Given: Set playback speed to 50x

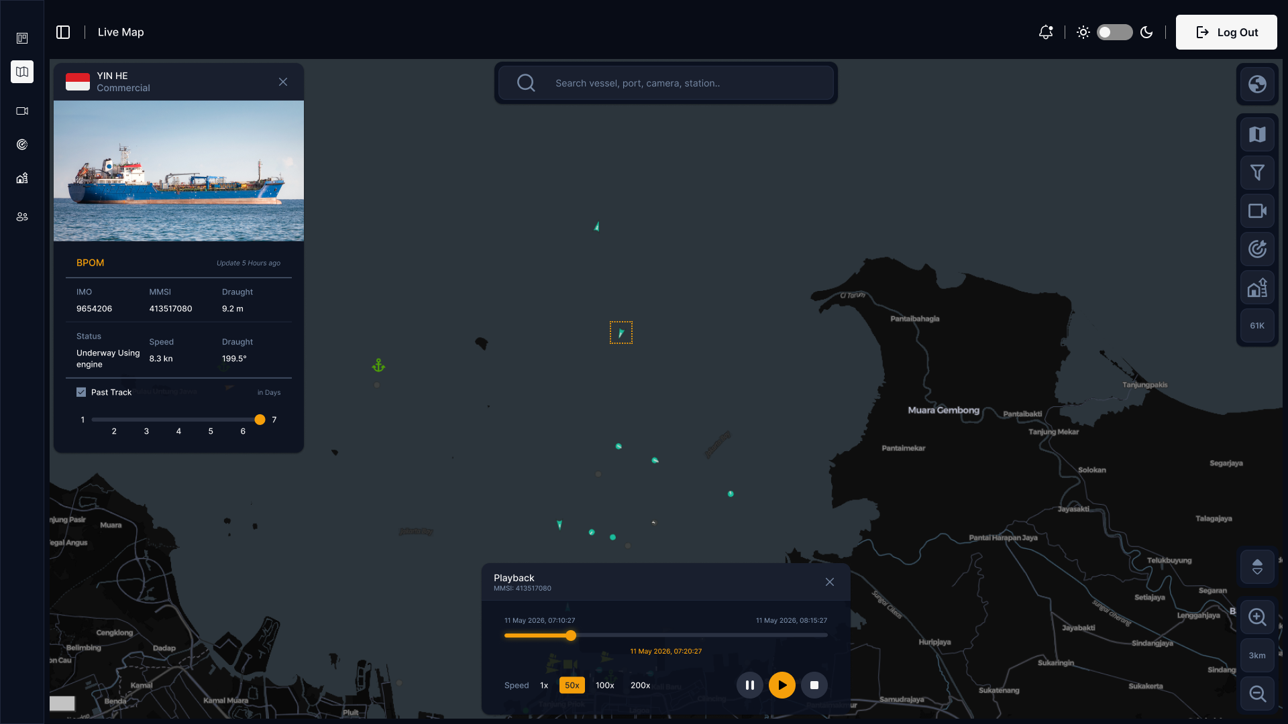Looking at the screenshot, I should tap(572, 685).
